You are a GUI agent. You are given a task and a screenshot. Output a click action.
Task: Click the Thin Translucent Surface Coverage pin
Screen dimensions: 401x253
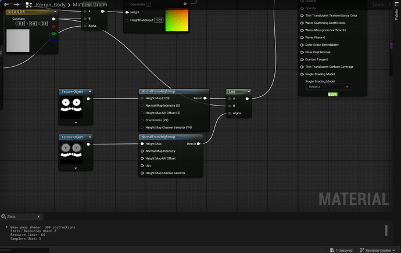point(302,67)
